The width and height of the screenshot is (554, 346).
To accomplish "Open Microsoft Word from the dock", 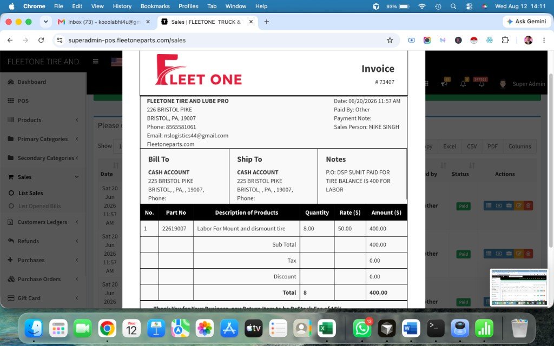I will (411, 328).
